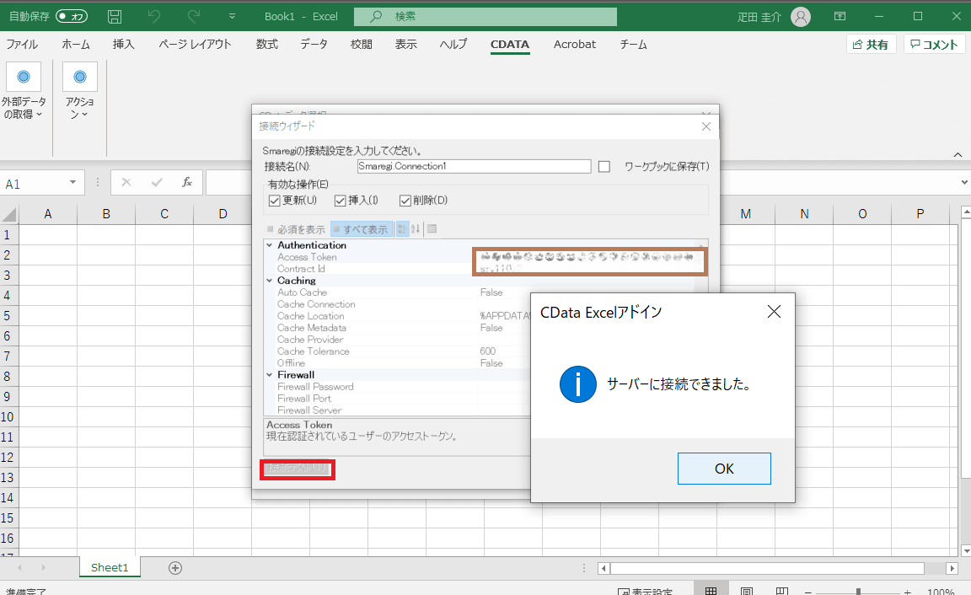Viewport: 971px width, 595px height.
Task: Uncheck the 更新(U) checkbox
Action: [274, 201]
